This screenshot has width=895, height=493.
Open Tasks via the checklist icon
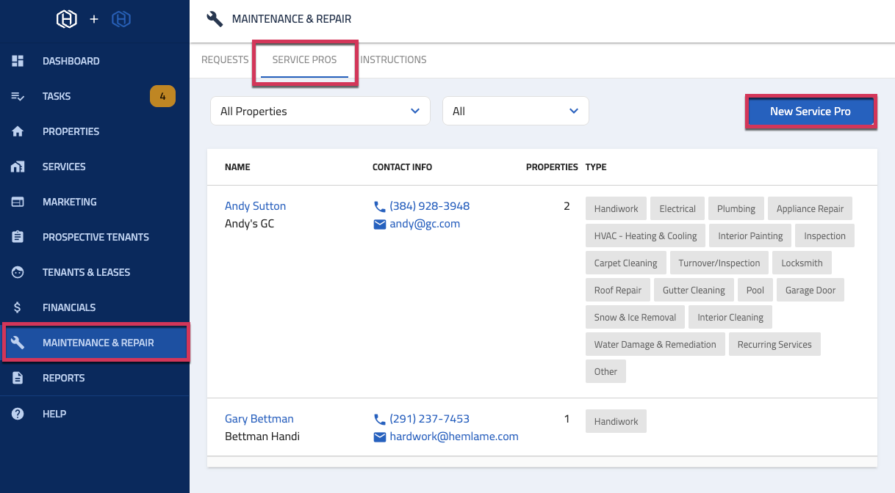17,95
